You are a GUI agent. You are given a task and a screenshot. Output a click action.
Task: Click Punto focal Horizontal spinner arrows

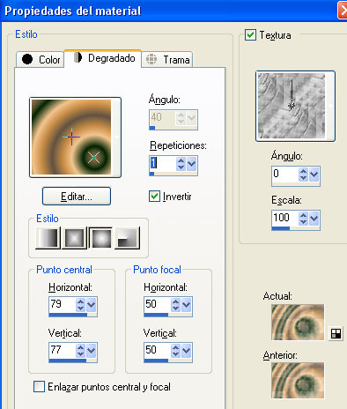[x=175, y=305]
